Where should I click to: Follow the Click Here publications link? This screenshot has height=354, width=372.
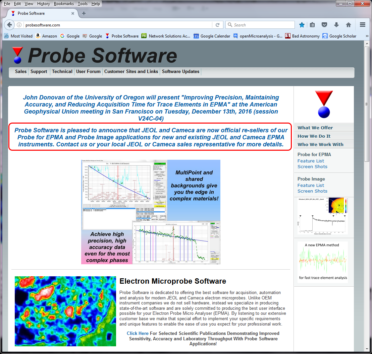tap(138, 333)
